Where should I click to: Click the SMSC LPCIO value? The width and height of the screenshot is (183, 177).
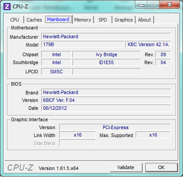pos(56,72)
